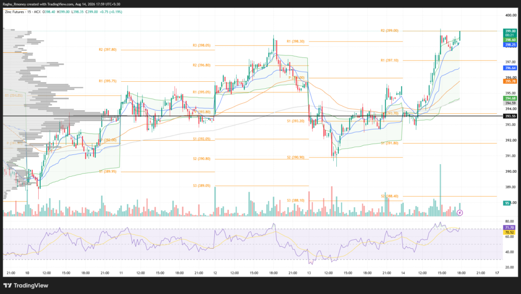
Task: Click the TradingView logo at bottom left
Action: click(26, 285)
